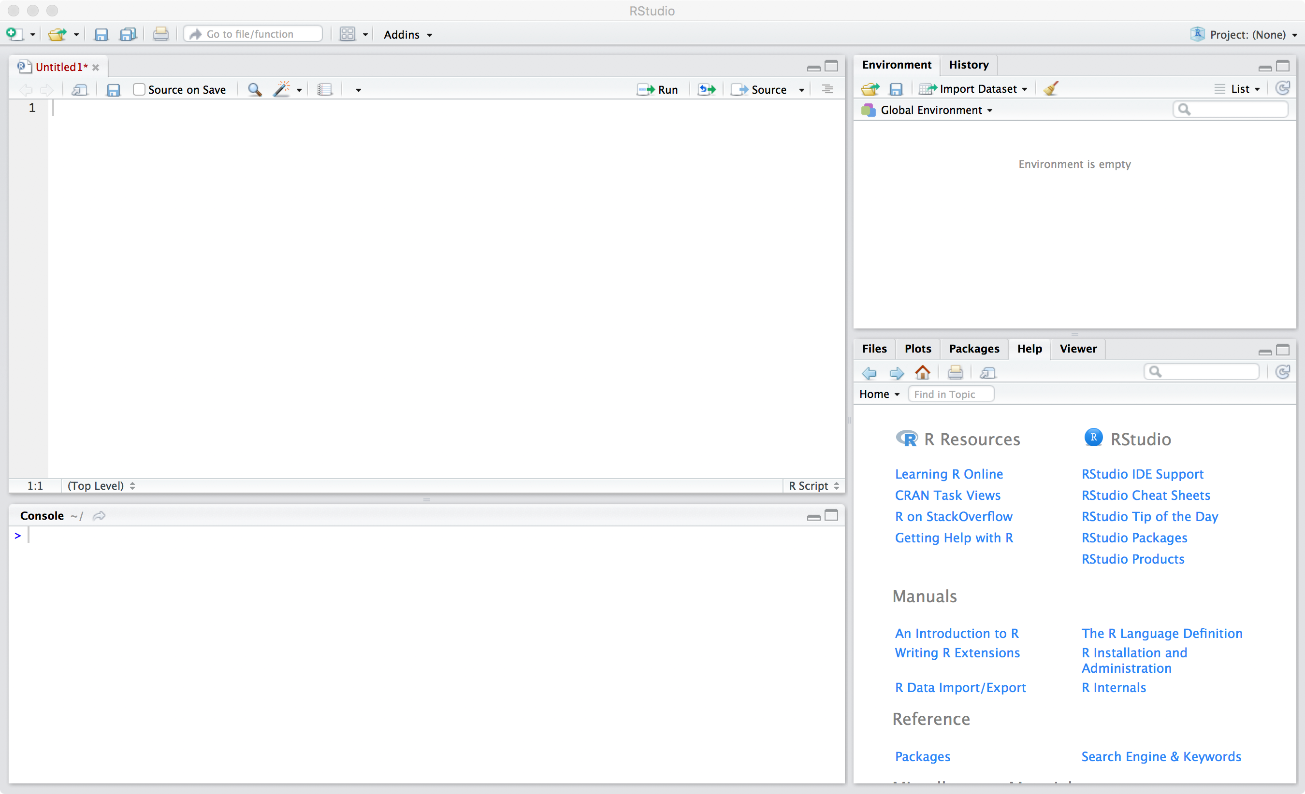Expand the Addins menu
The image size is (1305, 794).
click(x=408, y=34)
